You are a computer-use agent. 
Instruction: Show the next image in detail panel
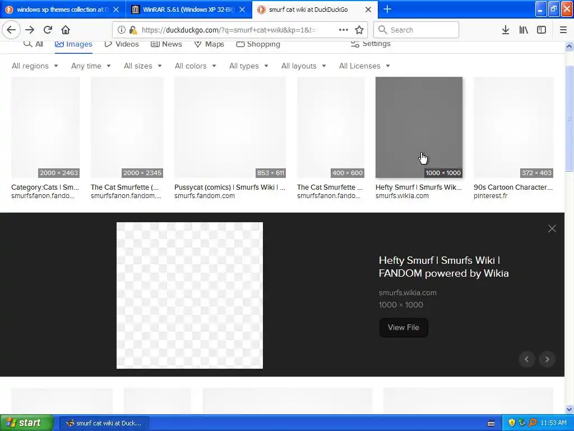pos(547,359)
